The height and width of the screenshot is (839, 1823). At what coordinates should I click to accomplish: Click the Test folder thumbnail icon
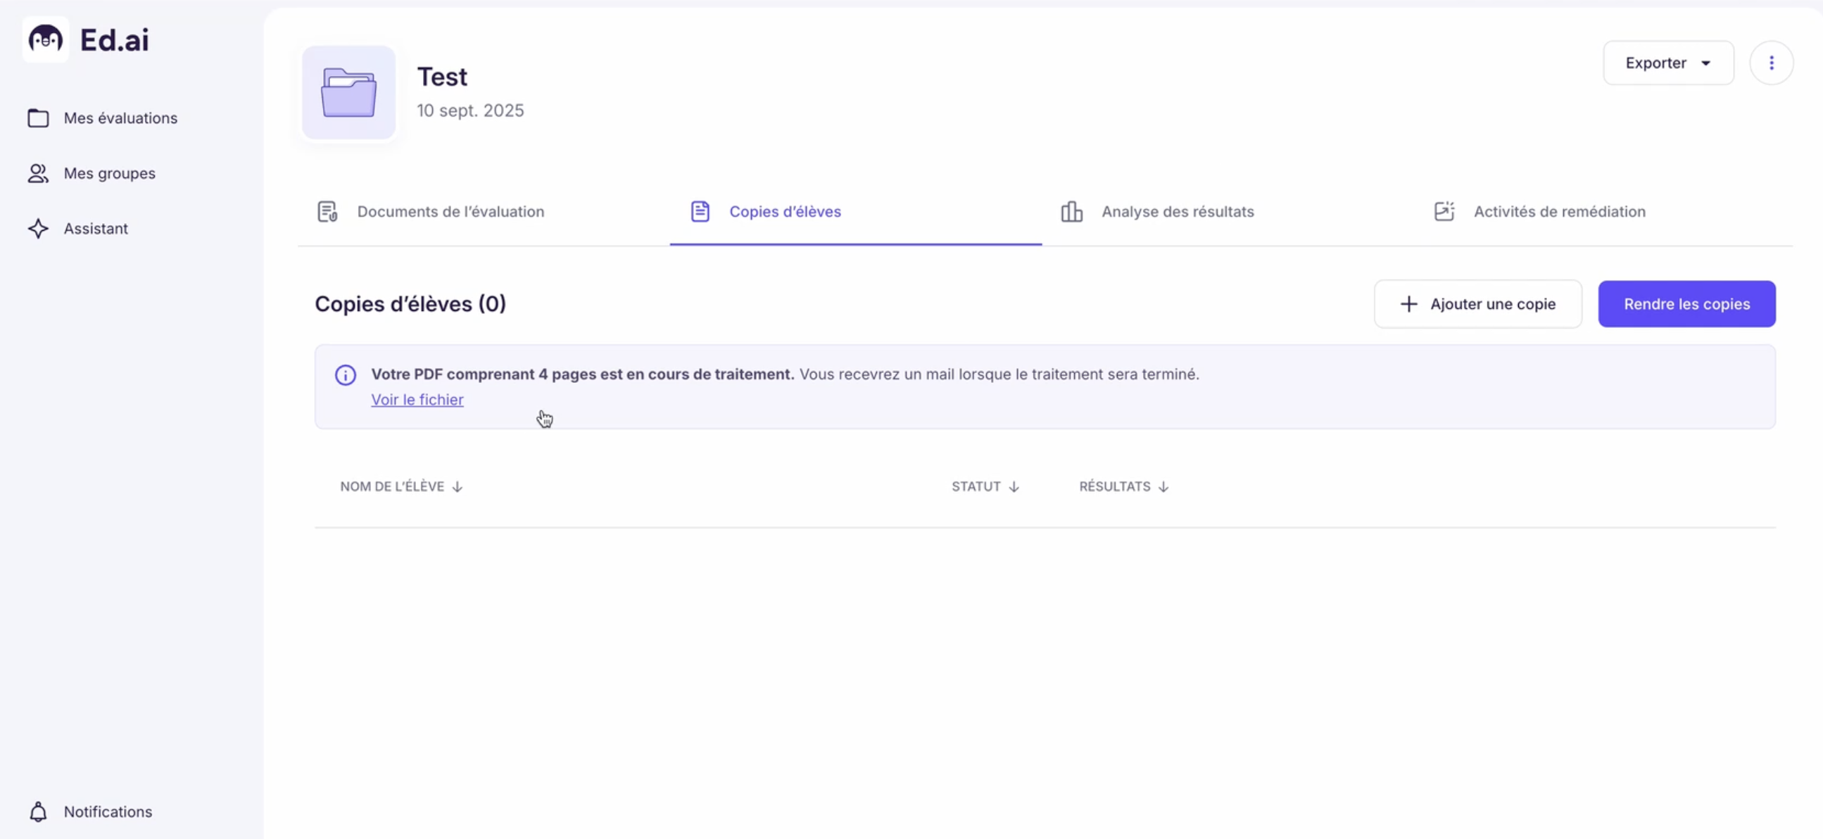tap(349, 93)
